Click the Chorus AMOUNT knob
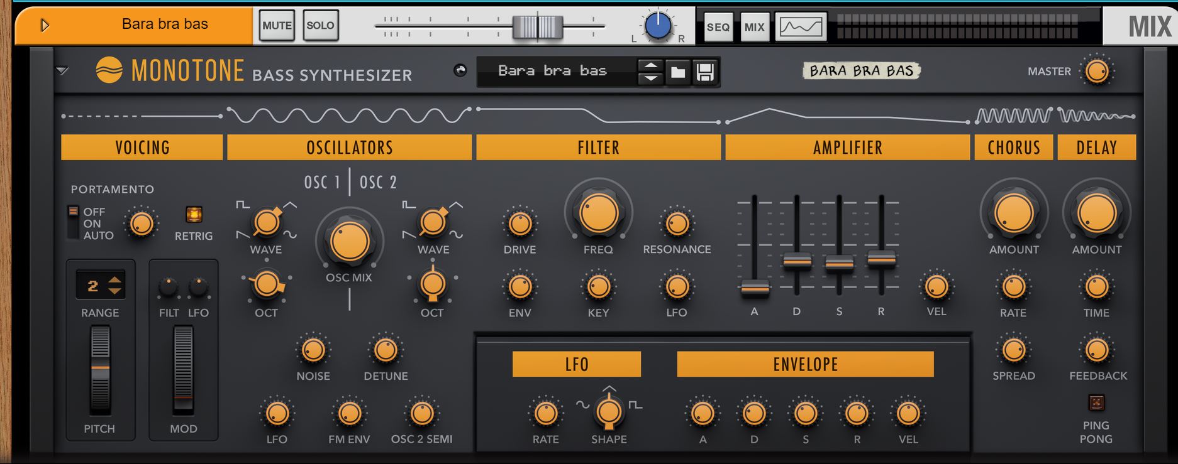 (1014, 213)
